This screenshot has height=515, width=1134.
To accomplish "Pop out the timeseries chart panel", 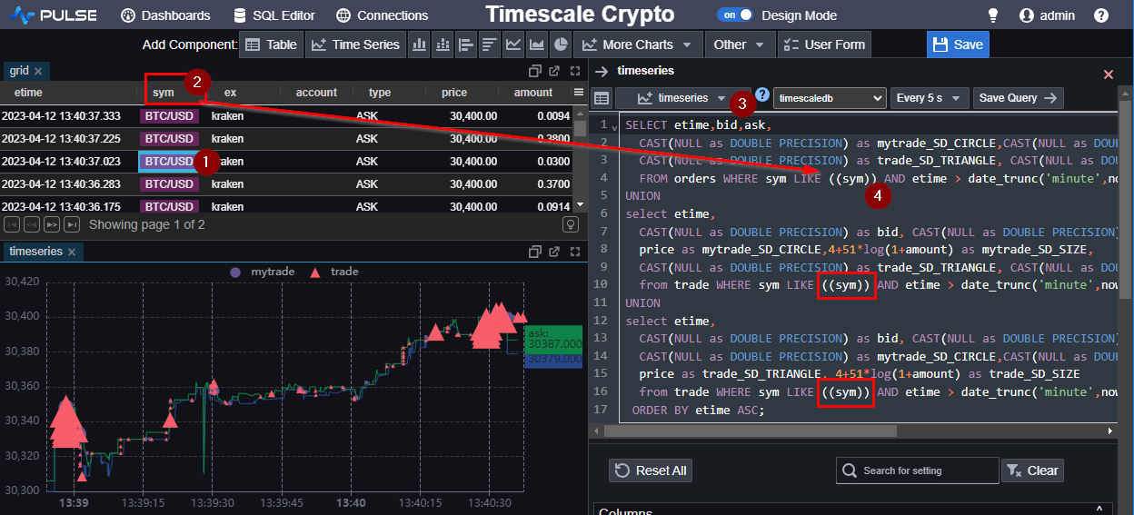I will (554, 252).
